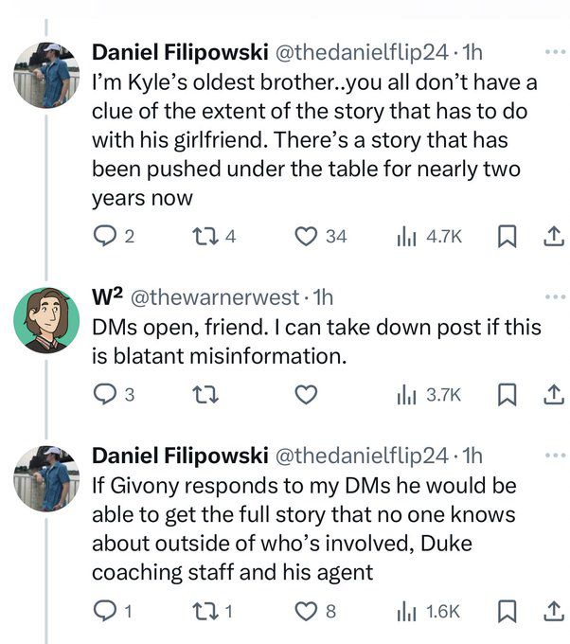Image resolution: width=570 pixels, height=644 pixels.
Task: Reply to Daniel's first tweet about Kyle
Action: (x=106, y=236)
